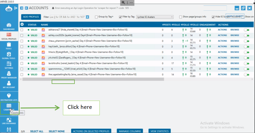Open the Lychee IG Avatars tag dropdown
The height and width of the screenshot is (133, 255).
[155, 17]
